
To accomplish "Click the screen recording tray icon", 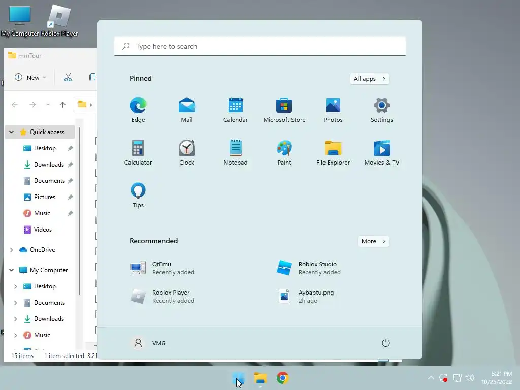I will tap(443, 378).
